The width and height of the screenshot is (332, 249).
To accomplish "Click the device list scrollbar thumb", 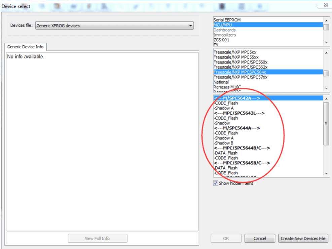I will [x=326, y=124].
